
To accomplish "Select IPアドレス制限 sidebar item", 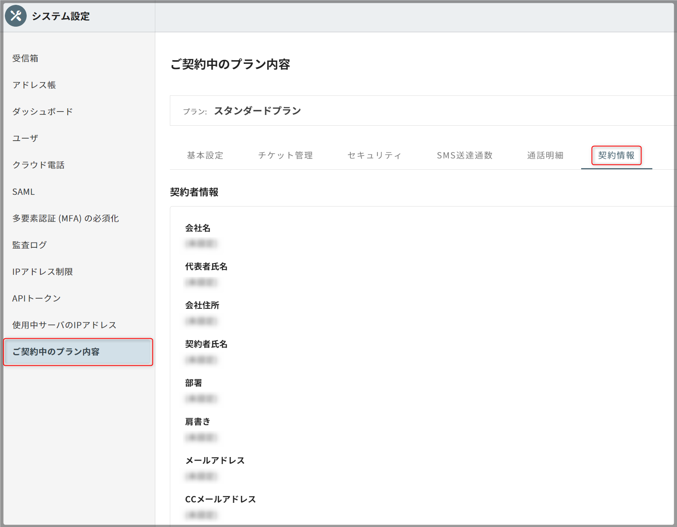I will pos(42,272).
